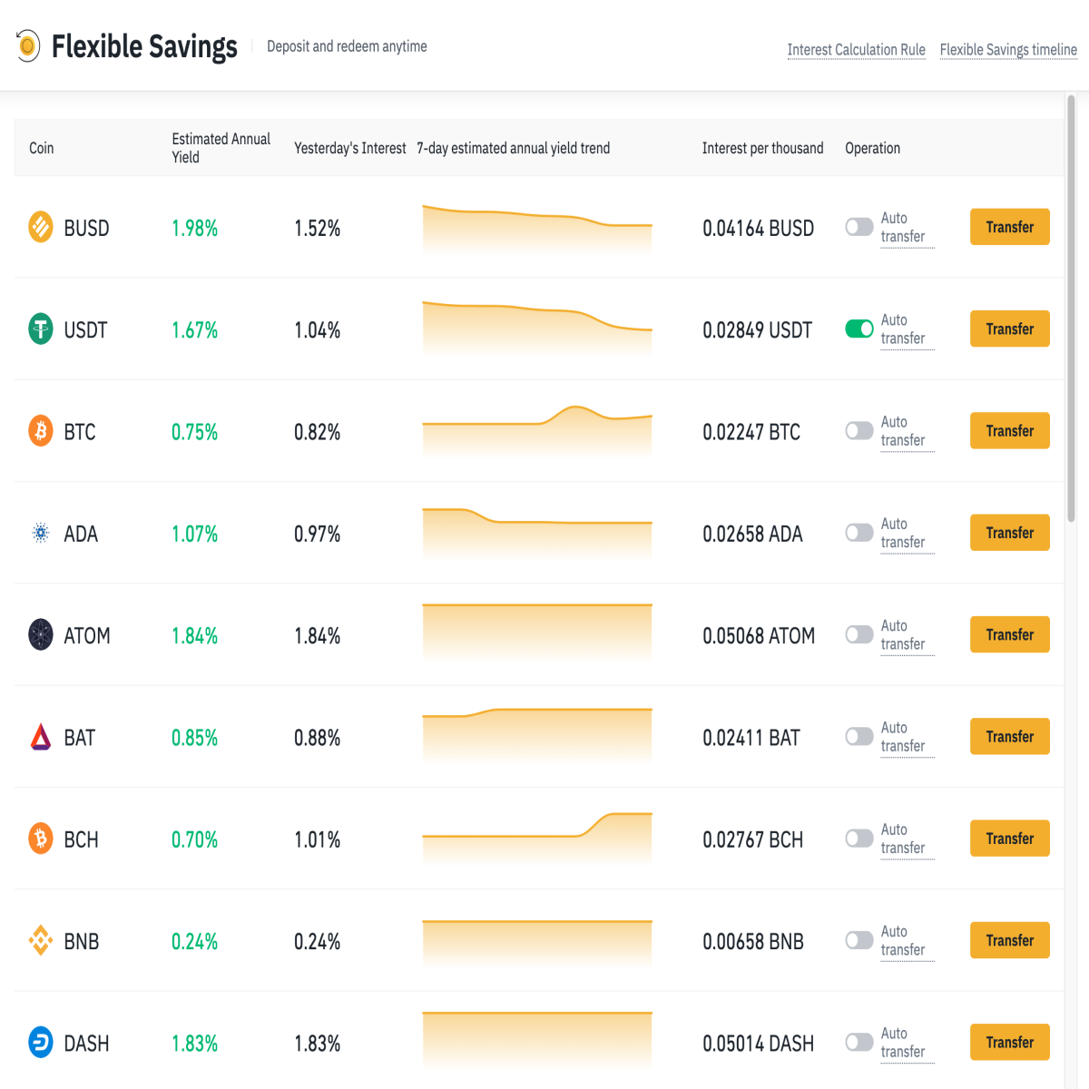Click the ADA Cardano coin icon
Viewport: 1089px width, 1089px height.
pos(41,533)
